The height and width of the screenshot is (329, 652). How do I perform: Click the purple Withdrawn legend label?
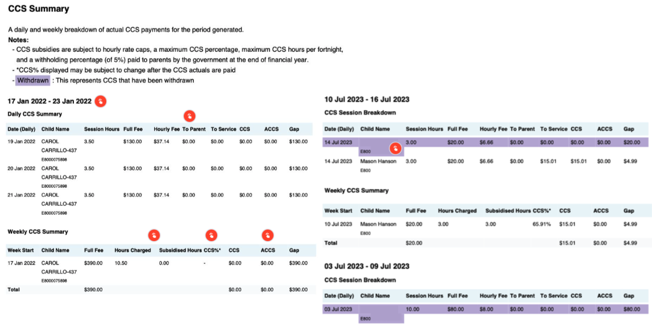(x=33, y=80)
